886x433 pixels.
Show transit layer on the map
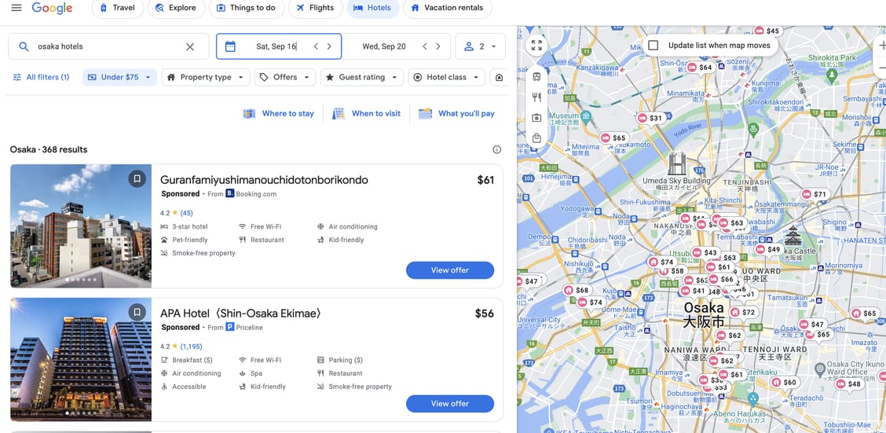pos(536,77)
